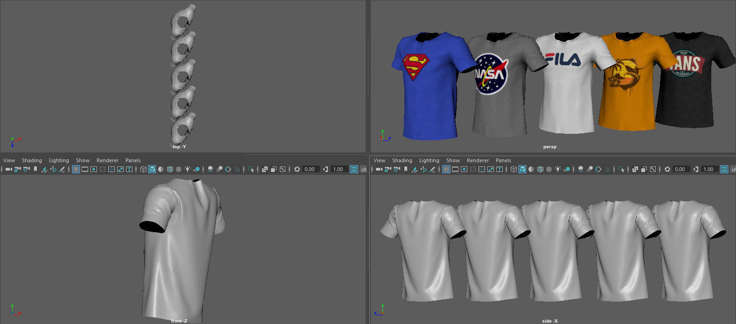This screenshot has width=736, height=324.
Task: Toggle X-Ray Active Components in front -Z panel
Action: coord(273,169)
